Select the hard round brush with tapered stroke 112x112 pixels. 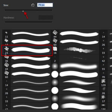[75, 91]
